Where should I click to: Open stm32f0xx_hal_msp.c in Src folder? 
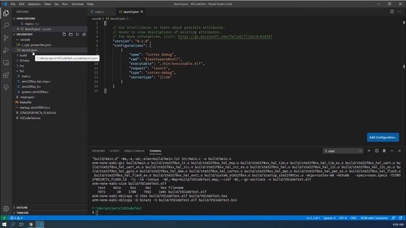tap(36, 82)
